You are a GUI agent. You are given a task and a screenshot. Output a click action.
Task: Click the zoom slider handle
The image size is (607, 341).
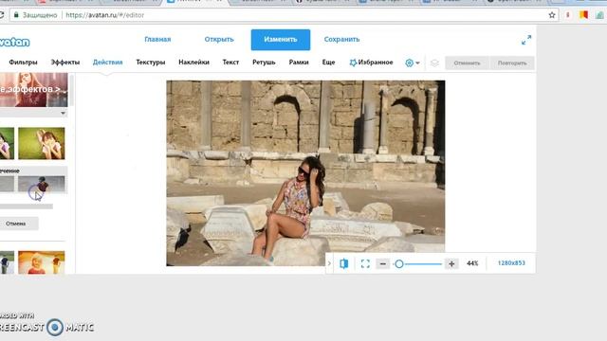(x=399, y=263)
